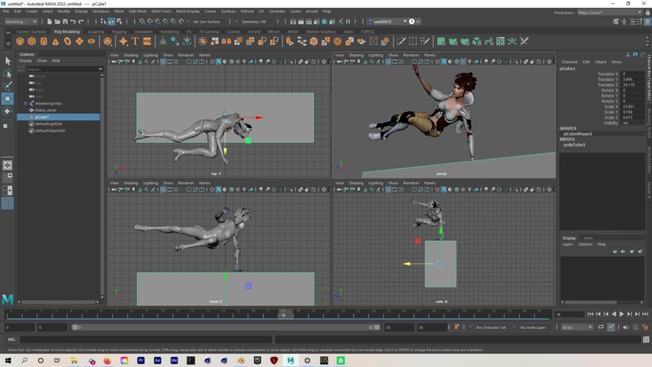Viewport: 652px width, 367px height.
Task: Click the Lasso select tool
Action: click(x=8, y=74)
